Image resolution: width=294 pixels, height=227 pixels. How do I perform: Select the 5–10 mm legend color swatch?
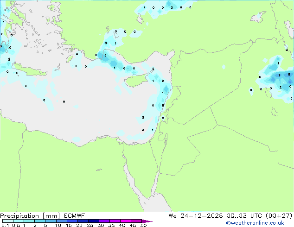tap(51, 221)
